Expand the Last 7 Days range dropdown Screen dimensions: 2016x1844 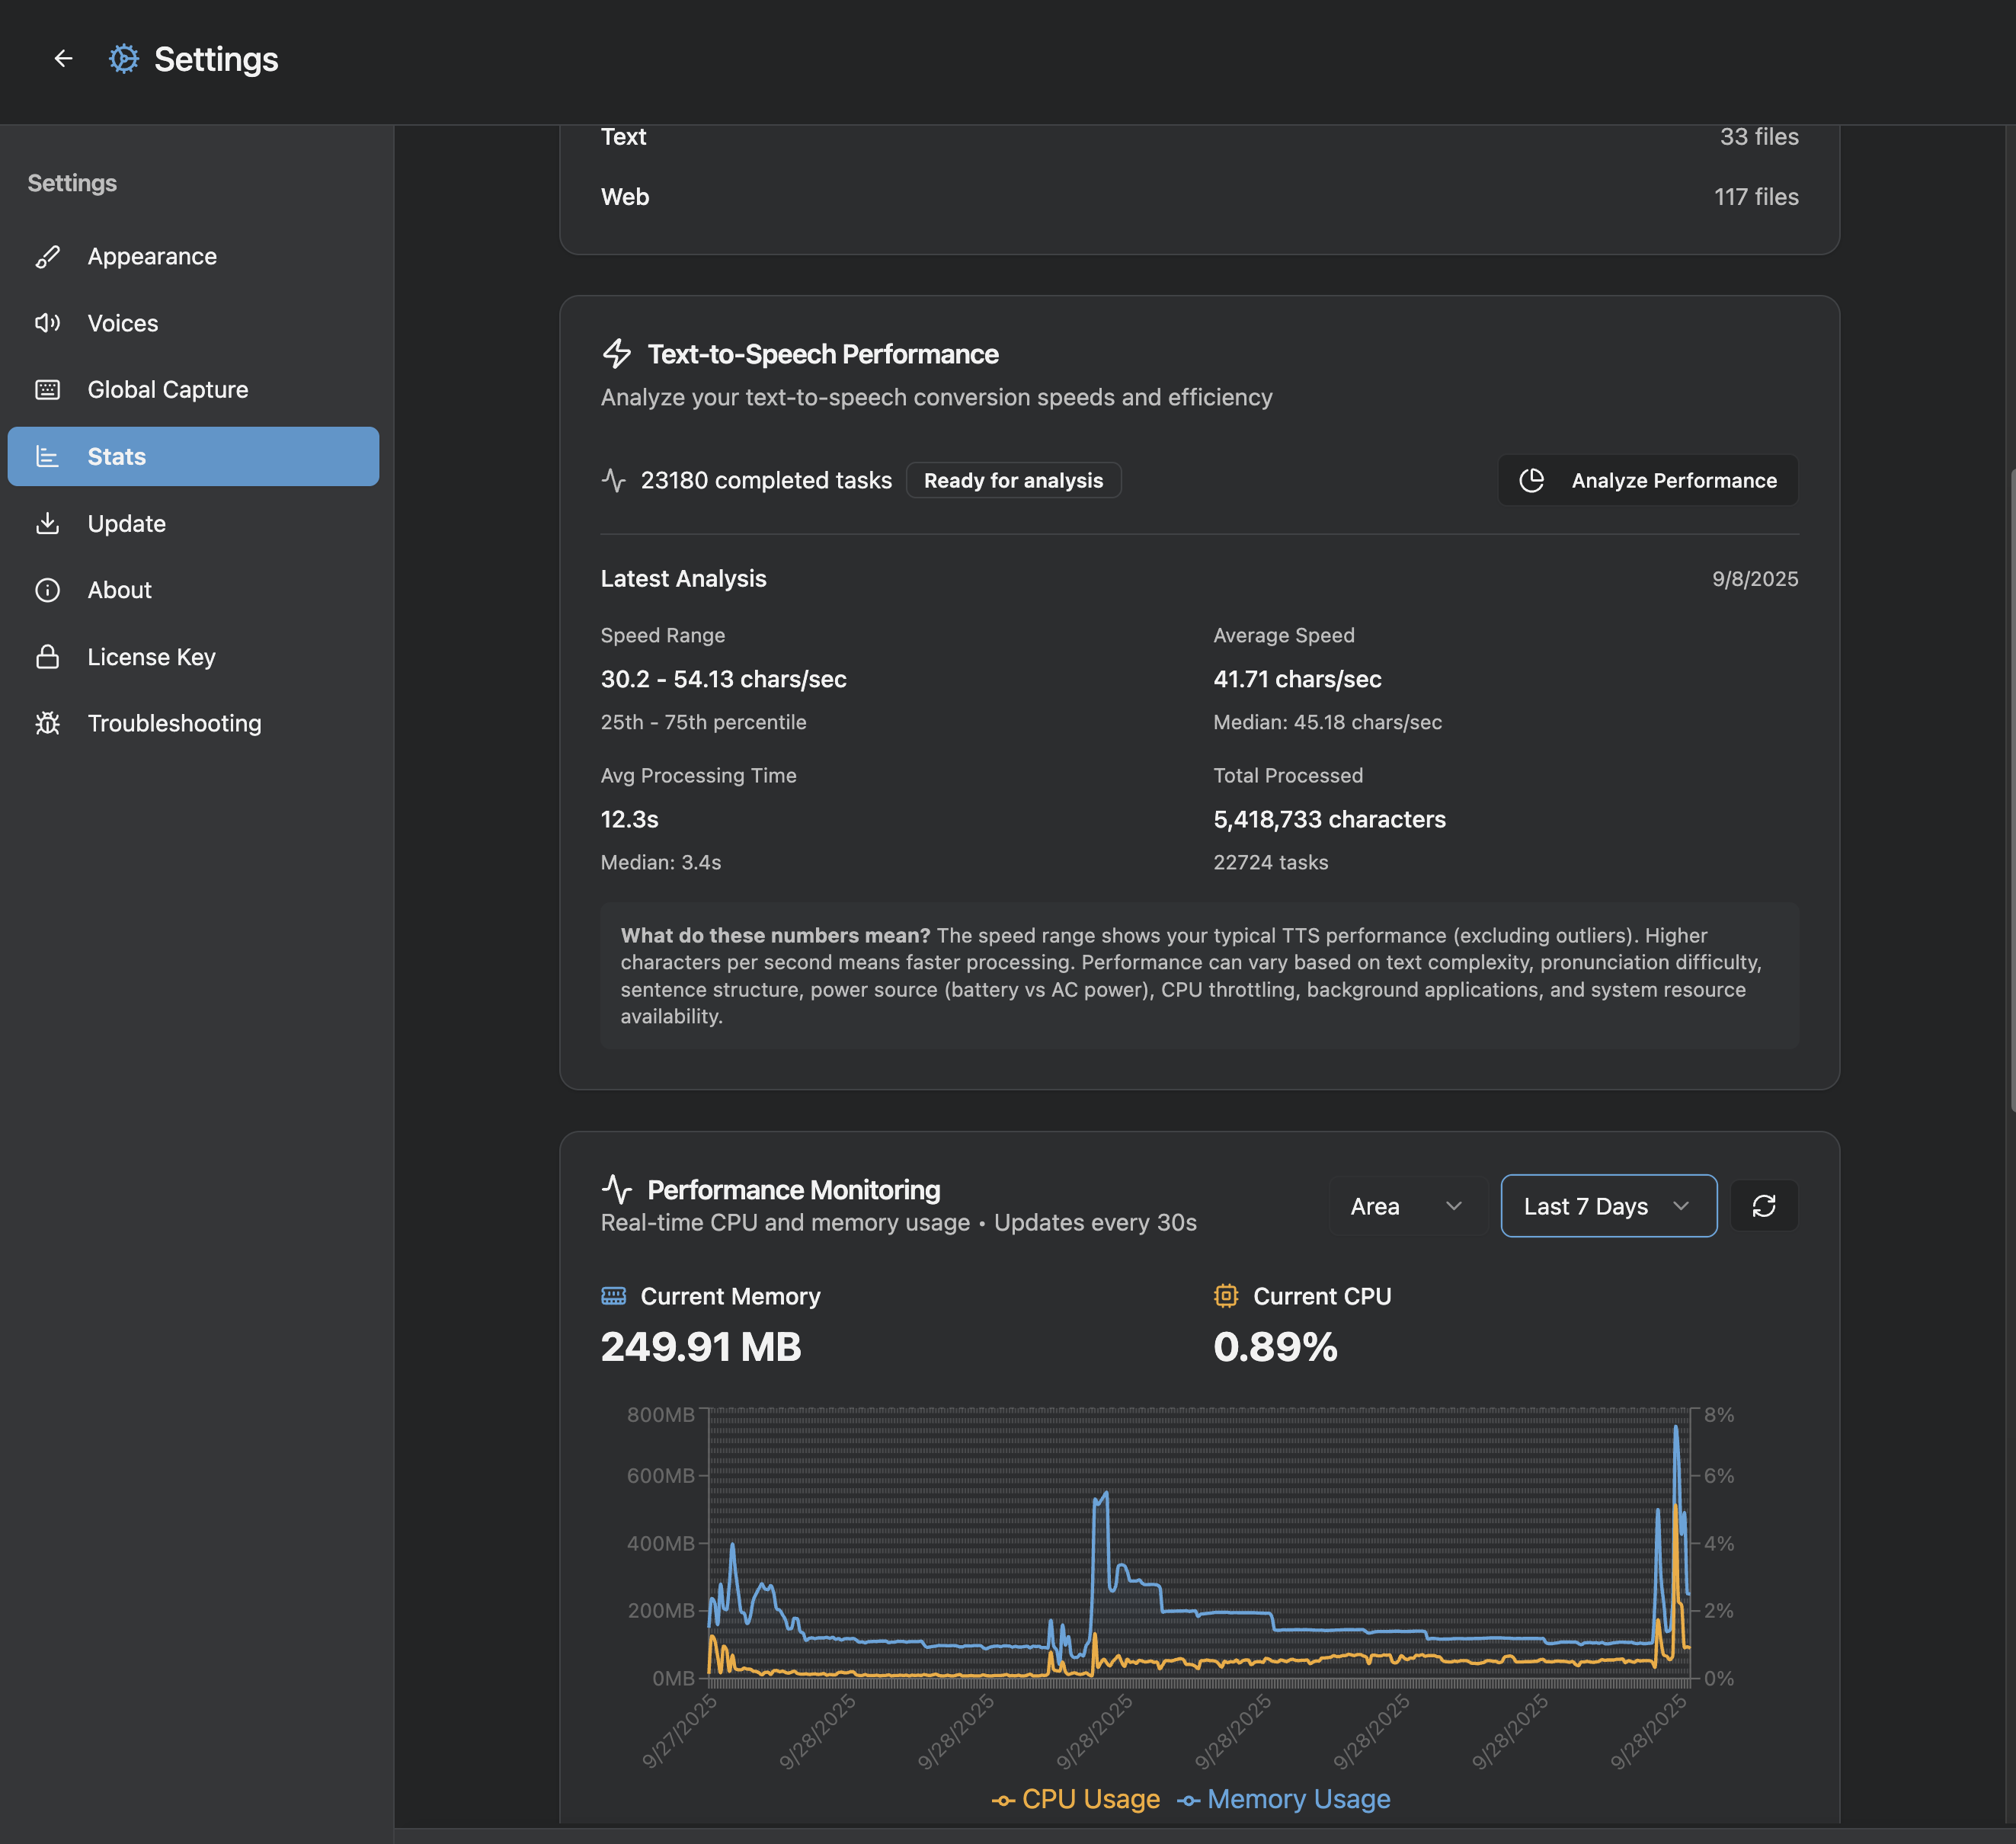tap(1608, 1206)
